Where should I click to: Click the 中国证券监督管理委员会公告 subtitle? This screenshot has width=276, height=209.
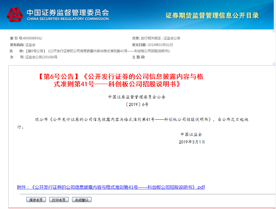[137, 97]
